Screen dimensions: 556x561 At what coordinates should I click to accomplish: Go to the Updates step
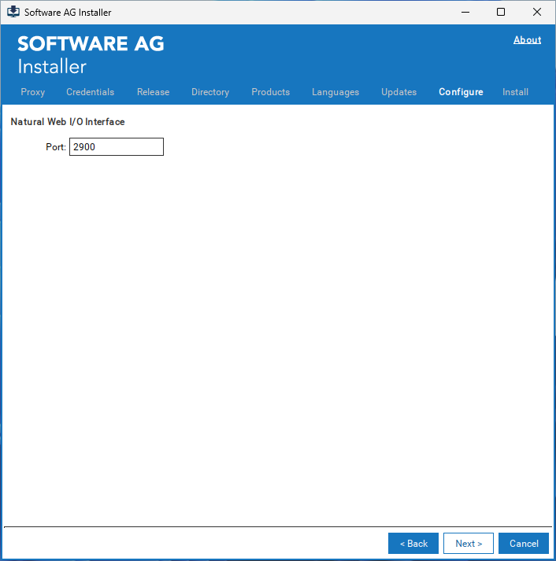398,92
